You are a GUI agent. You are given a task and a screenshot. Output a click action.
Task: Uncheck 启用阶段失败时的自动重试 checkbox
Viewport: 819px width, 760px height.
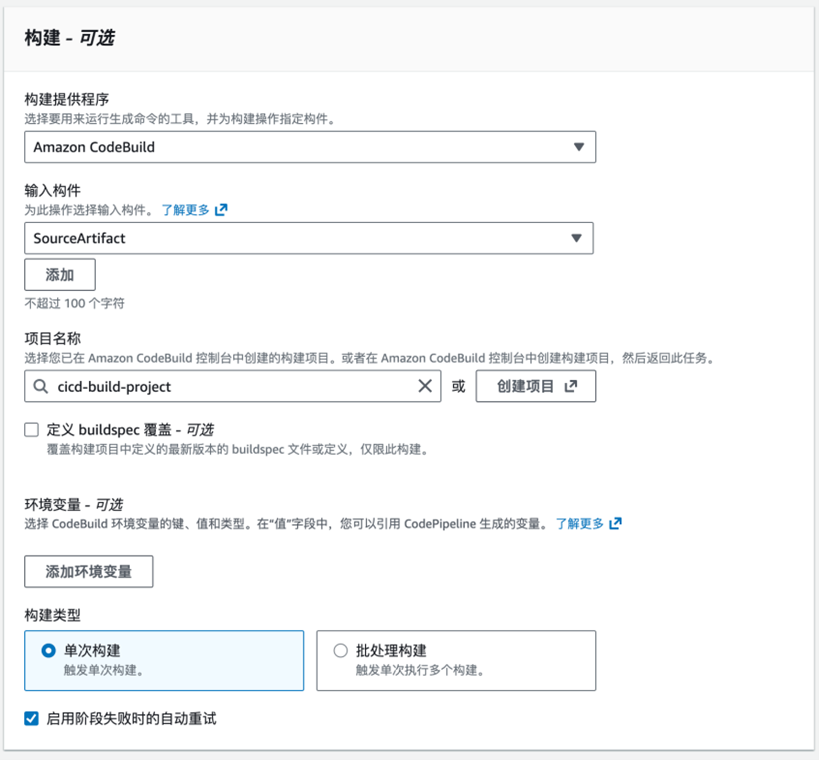click(32, 718)
